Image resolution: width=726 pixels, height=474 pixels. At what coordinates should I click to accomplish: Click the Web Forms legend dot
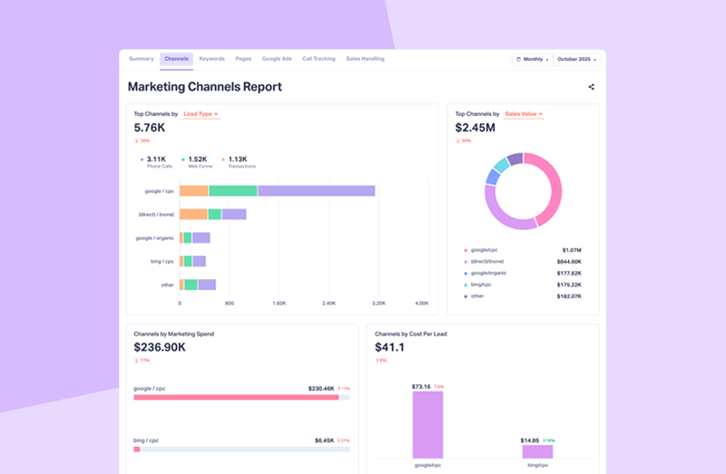coord(183,160)
